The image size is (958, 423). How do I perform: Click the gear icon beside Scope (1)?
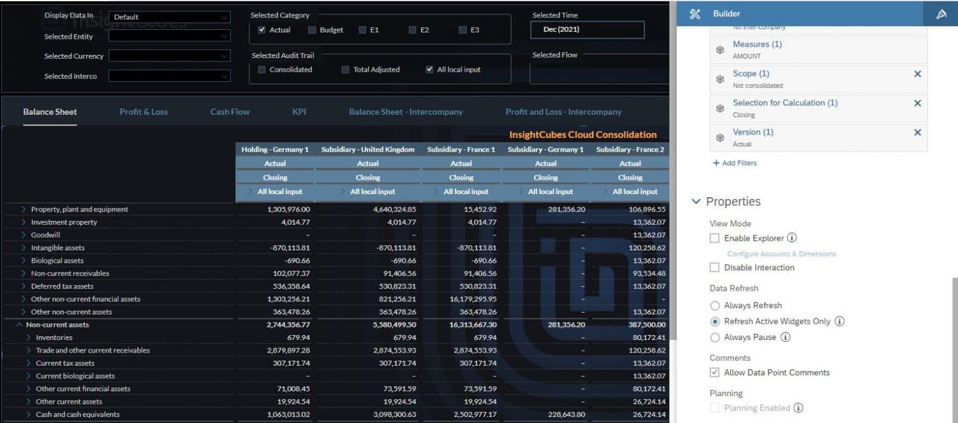720,78
